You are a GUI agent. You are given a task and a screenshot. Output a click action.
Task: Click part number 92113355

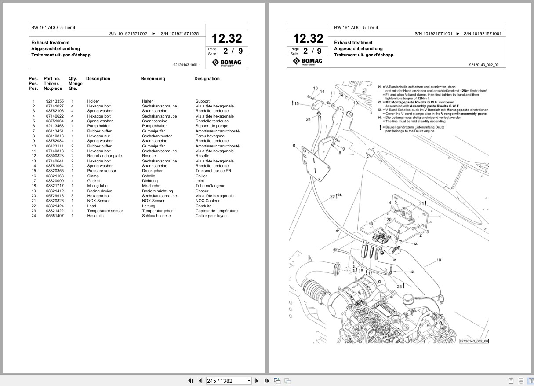pyautogui.click(x=54, y=101)
